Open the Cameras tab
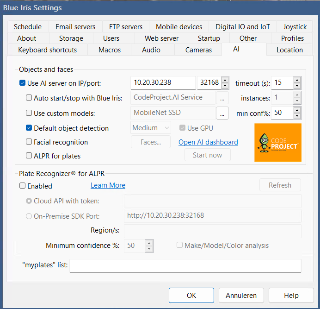The width and height of the screenshot is (320, 309). coord(198,50)
